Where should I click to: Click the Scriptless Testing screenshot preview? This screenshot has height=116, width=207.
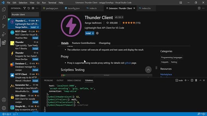106,75
